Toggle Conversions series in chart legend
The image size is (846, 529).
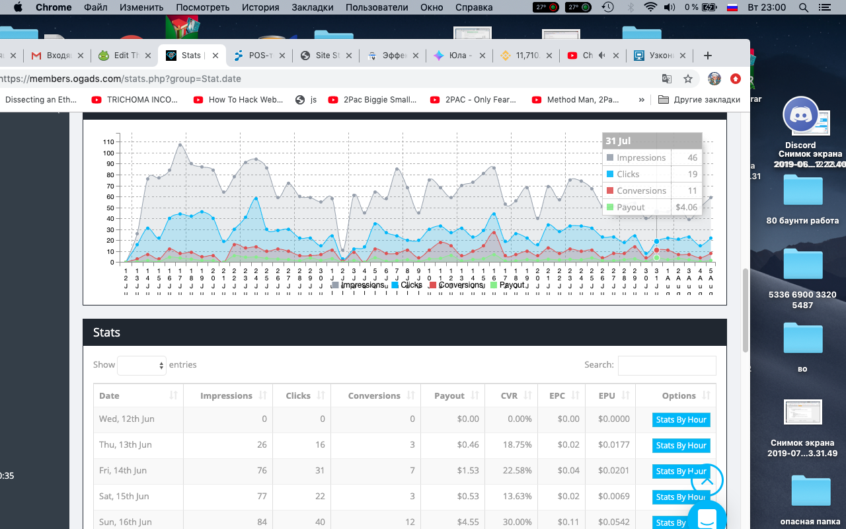461,285
